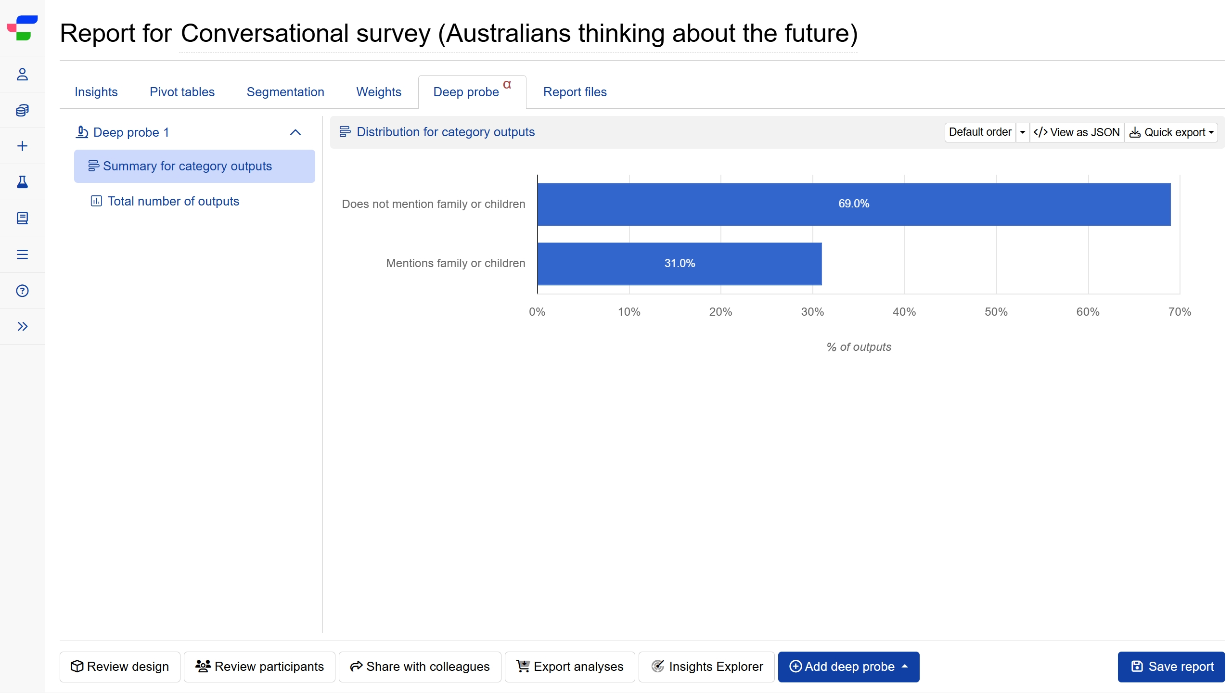The width and height of the screenshot is (1232, 693).
Task: Click the plus icon in the sidebar
Action: point(22,146)
